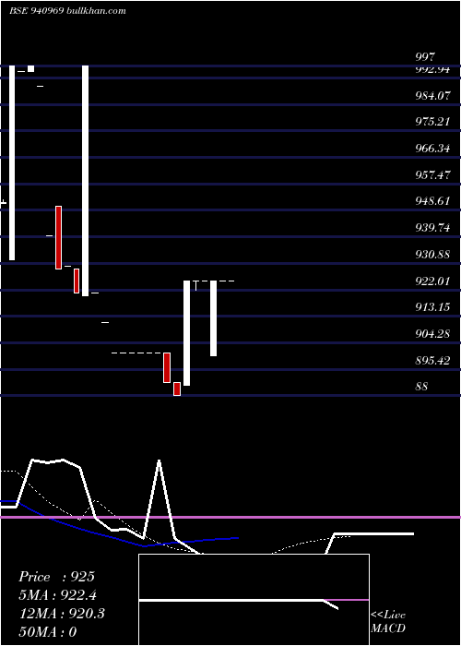The image size is (461, 646).
Task: Click the 922.01 price axis label
Action: point(432,281)
